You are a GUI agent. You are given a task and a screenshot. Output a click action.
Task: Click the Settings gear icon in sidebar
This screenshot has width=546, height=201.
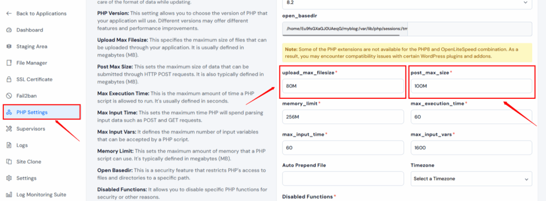point(10,178)
